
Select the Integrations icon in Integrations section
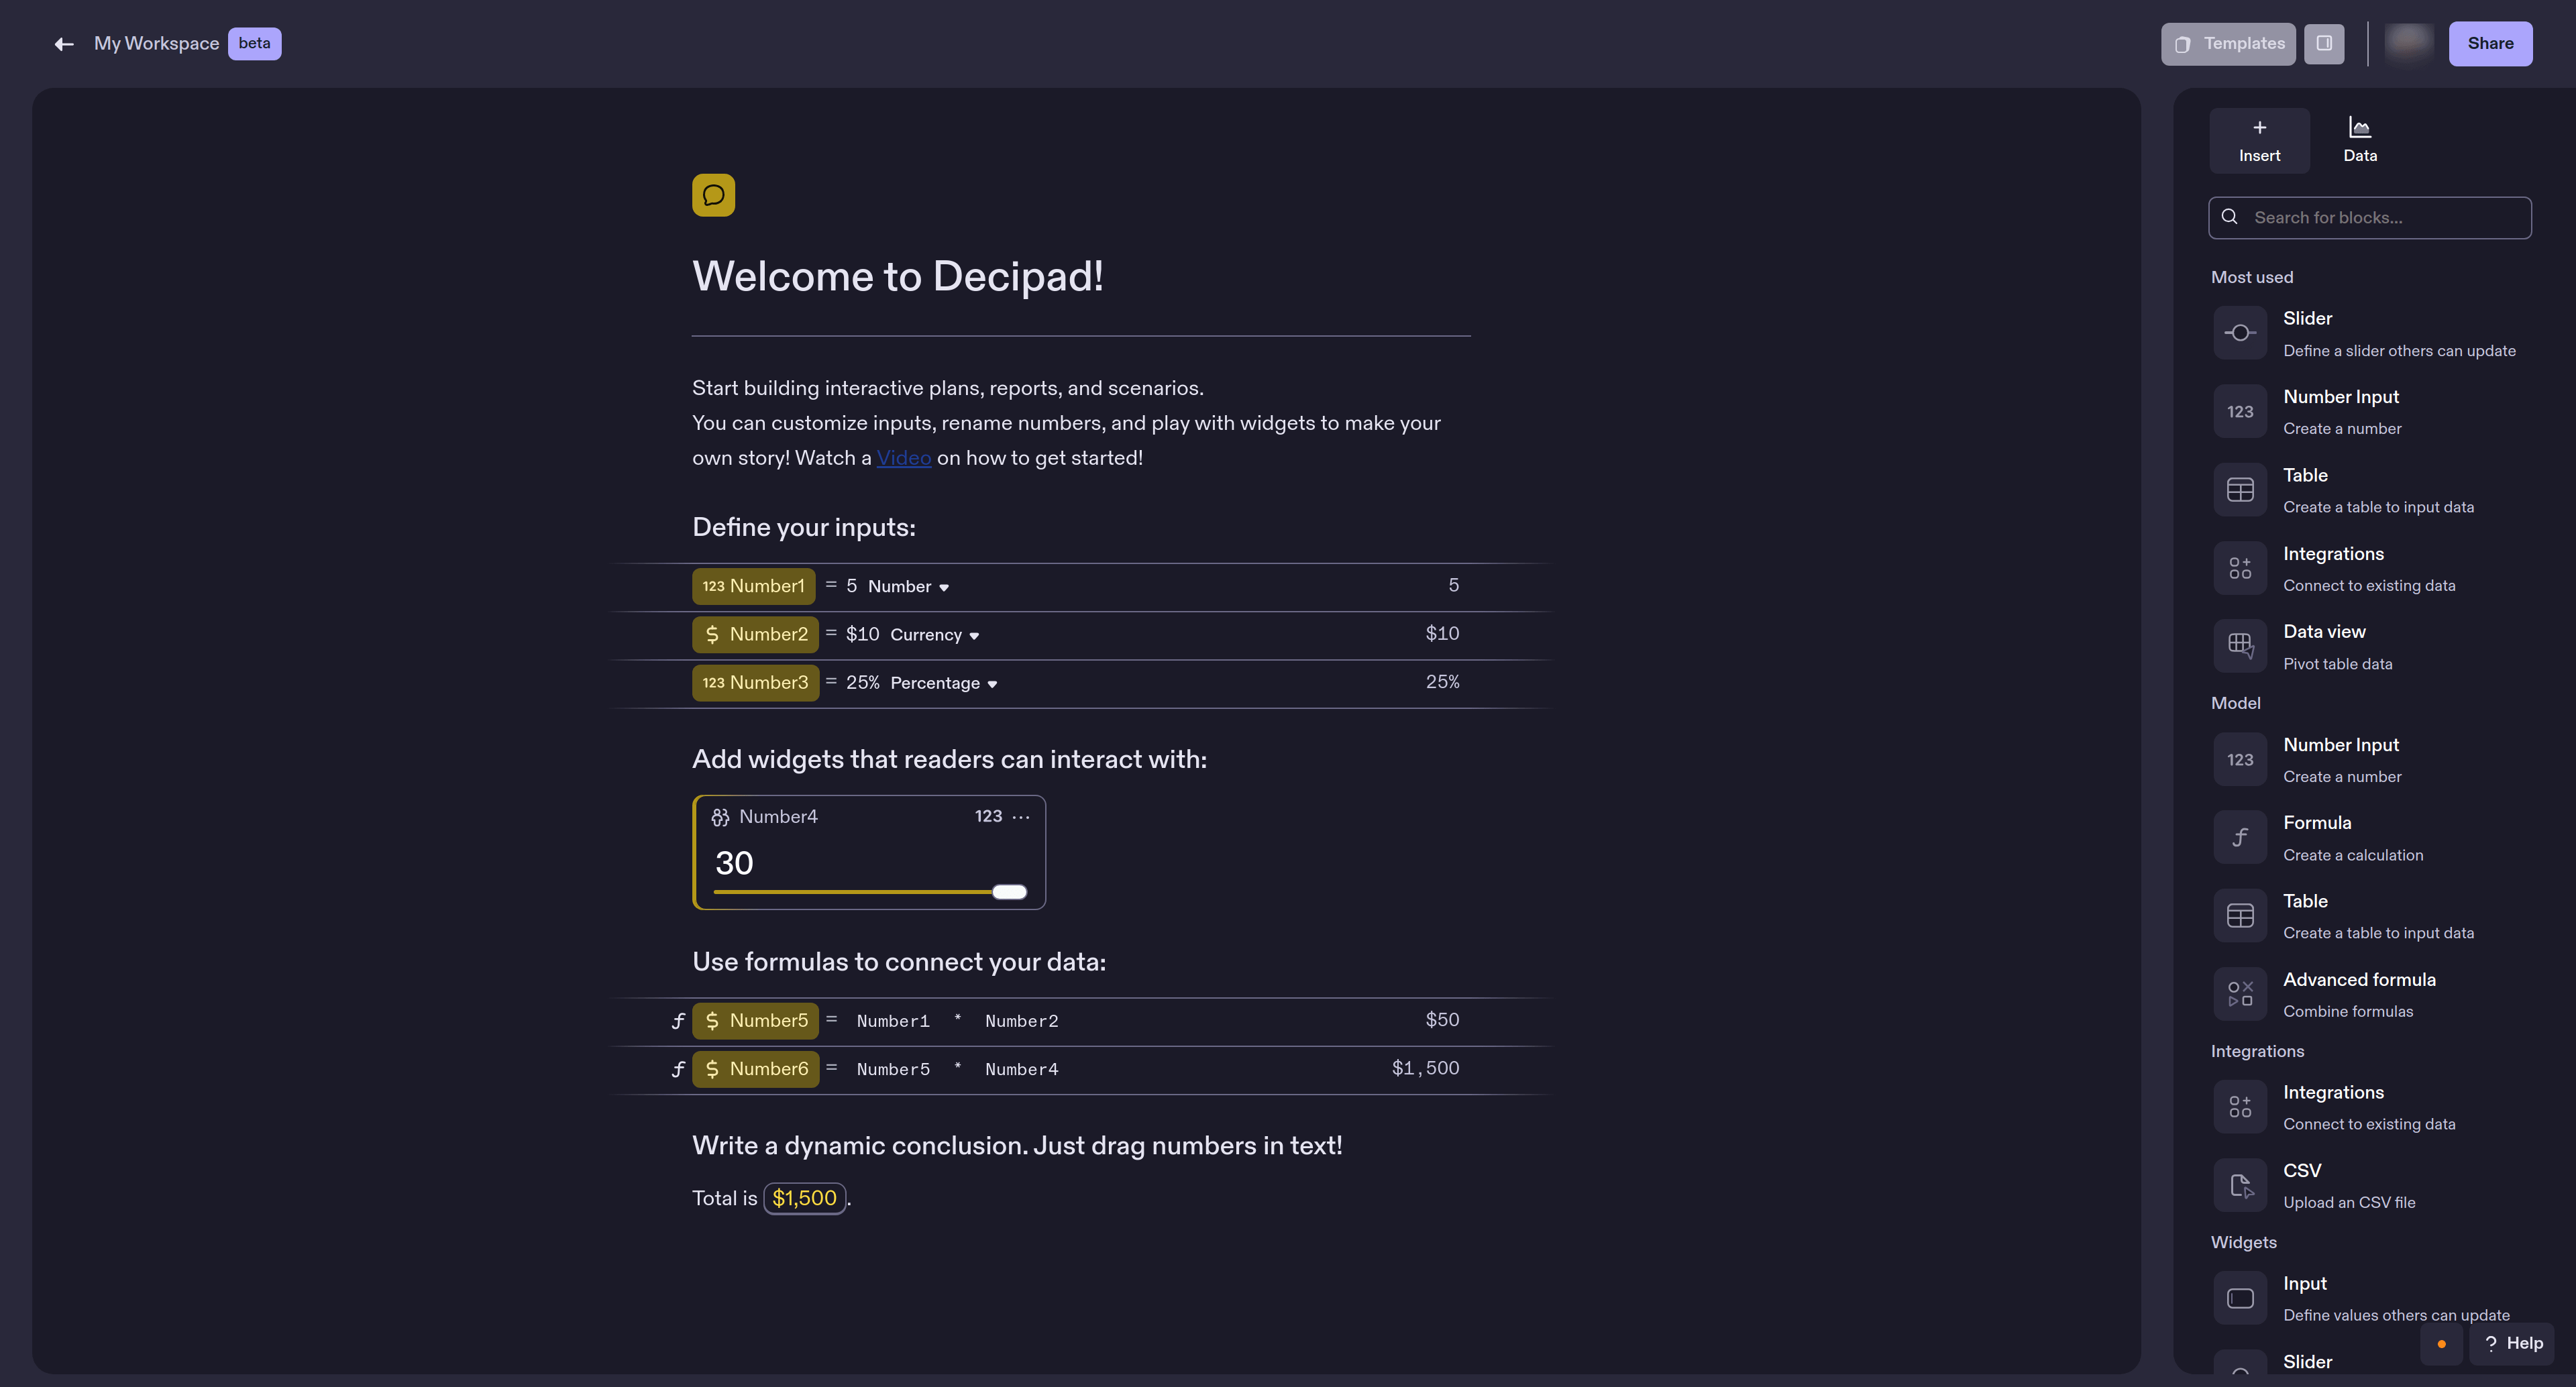tap(2240, 1107)
